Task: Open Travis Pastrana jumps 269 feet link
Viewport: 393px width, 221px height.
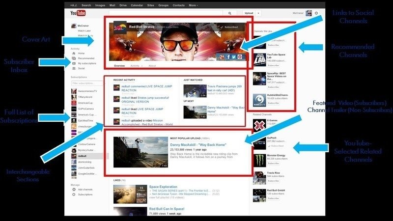Action: pos(225,88)
